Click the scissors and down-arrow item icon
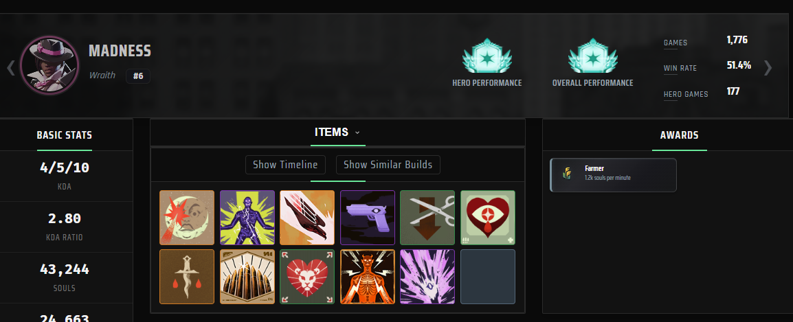Image resolution: width=793 pixels, height=322 pixels. [x=427, y=218]
